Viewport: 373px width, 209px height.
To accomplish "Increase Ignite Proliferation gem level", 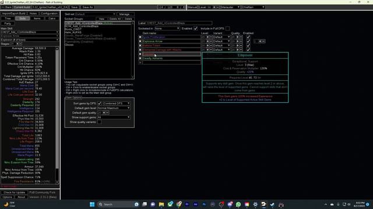I will click(207, 37).
